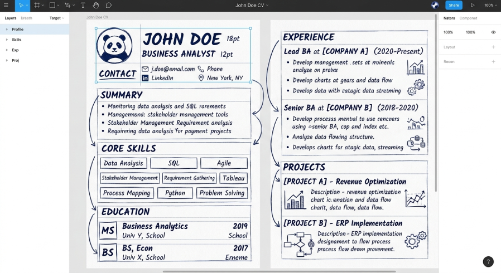Activate the Hand tool
The height and width of the screenshot is (273, 501).
pos(95,6)
